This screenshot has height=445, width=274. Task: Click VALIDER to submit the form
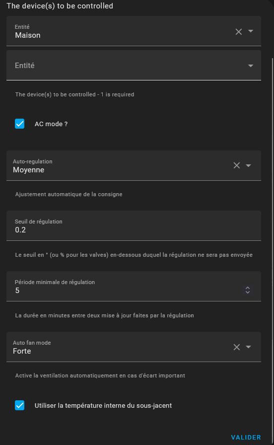tap(246, 438)
